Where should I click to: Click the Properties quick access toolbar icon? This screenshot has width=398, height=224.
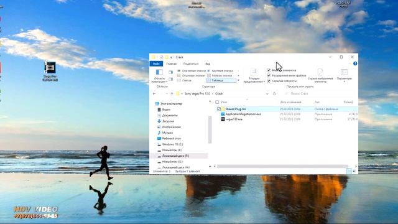tap(161, 57)
